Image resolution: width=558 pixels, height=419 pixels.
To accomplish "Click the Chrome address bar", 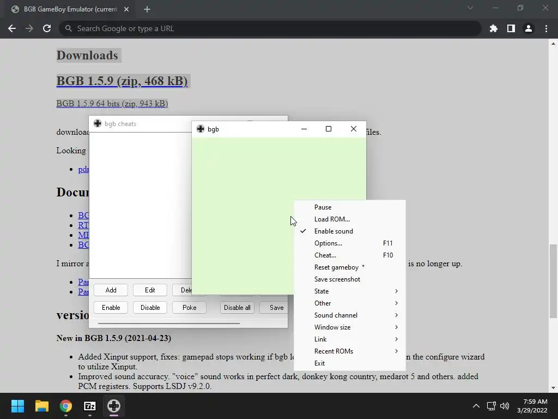I will point(270,28).
